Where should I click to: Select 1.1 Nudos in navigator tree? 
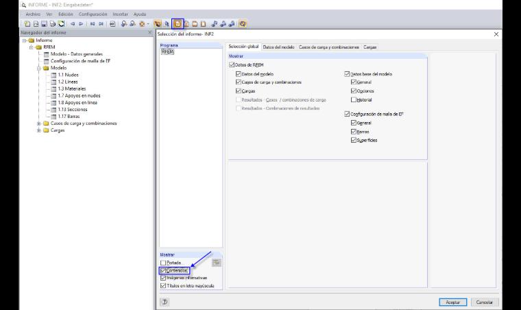[68, 75]
